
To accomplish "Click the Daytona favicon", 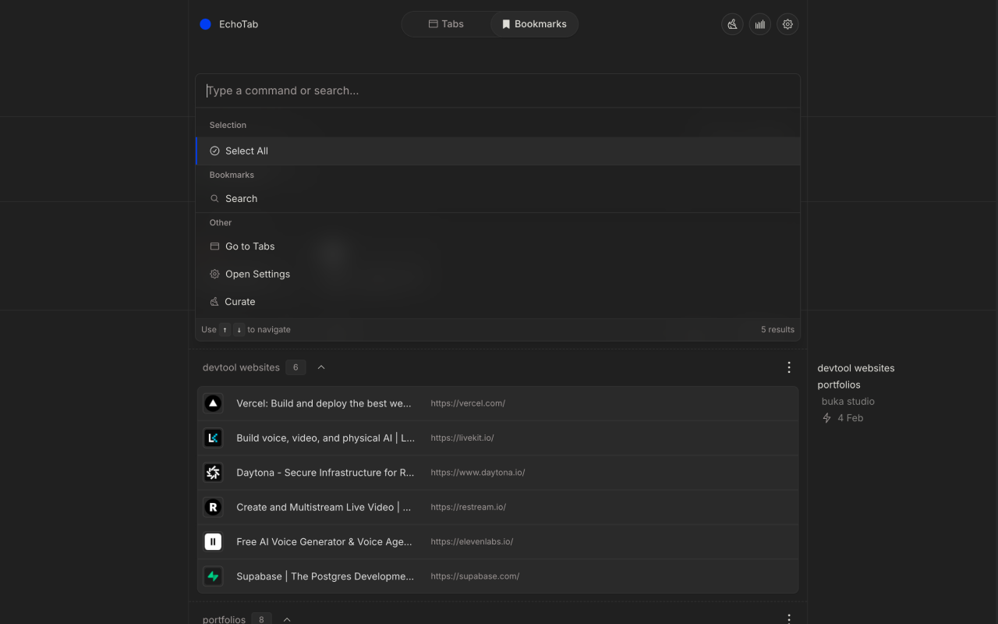I will point(213,472).
